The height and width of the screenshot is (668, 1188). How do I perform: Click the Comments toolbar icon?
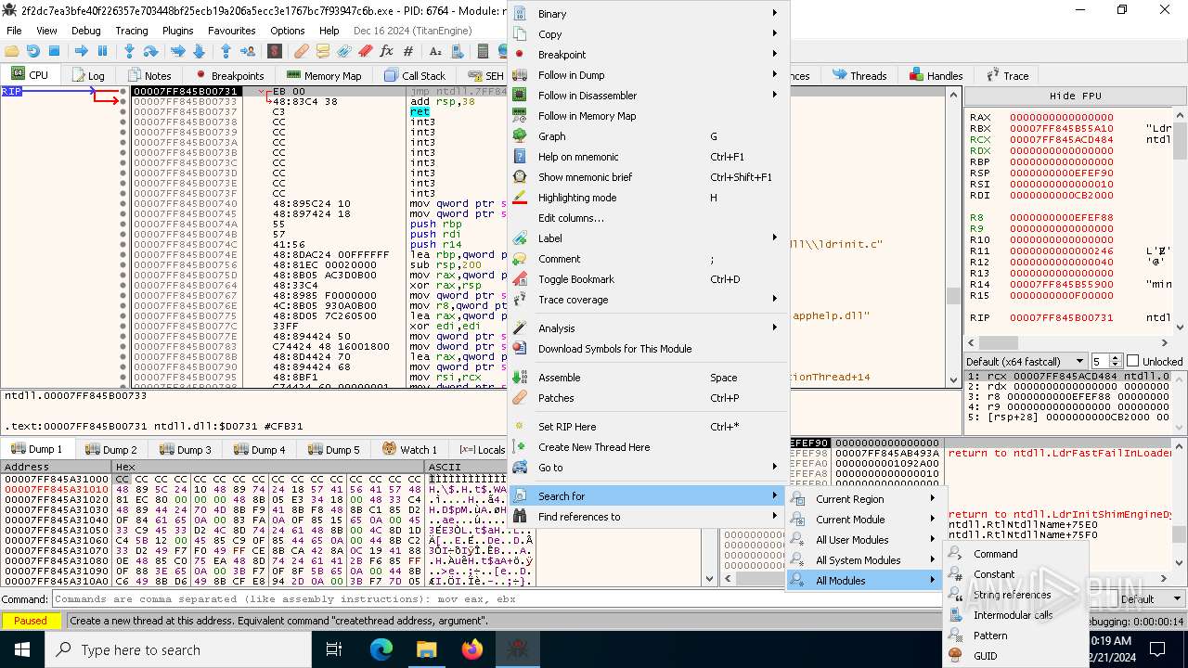[x=322, y=51]
